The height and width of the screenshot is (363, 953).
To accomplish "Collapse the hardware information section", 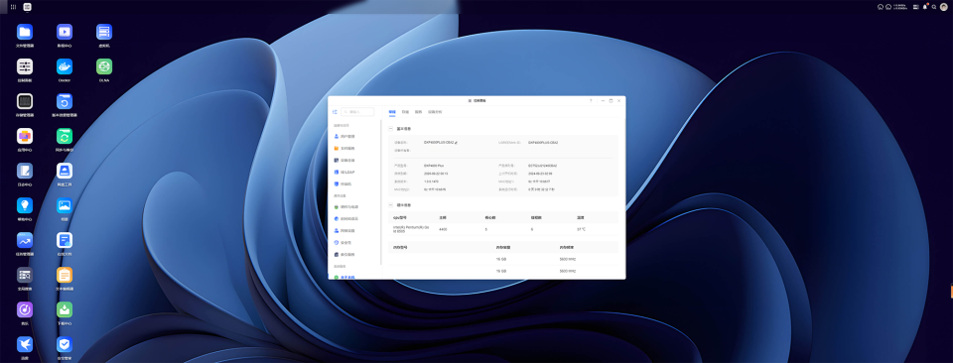I will click(x=391, y=205).
